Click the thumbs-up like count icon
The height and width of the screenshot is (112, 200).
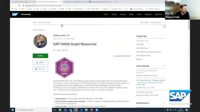coord(58,50)
